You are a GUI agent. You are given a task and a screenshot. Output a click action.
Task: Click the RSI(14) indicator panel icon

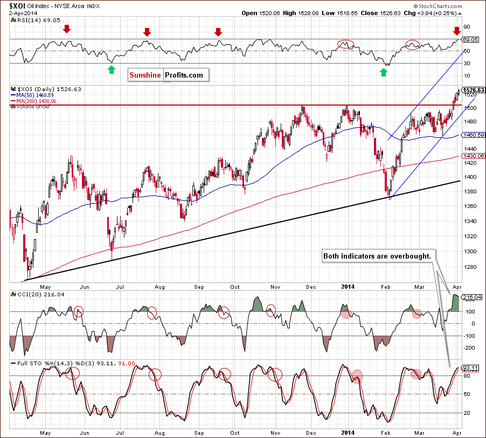pos(13,20)
